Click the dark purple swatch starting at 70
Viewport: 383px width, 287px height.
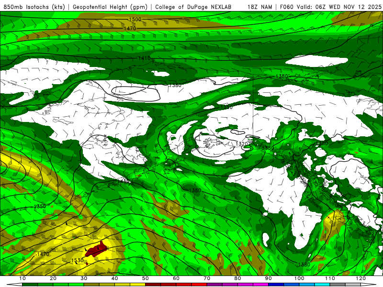[214, 285]
